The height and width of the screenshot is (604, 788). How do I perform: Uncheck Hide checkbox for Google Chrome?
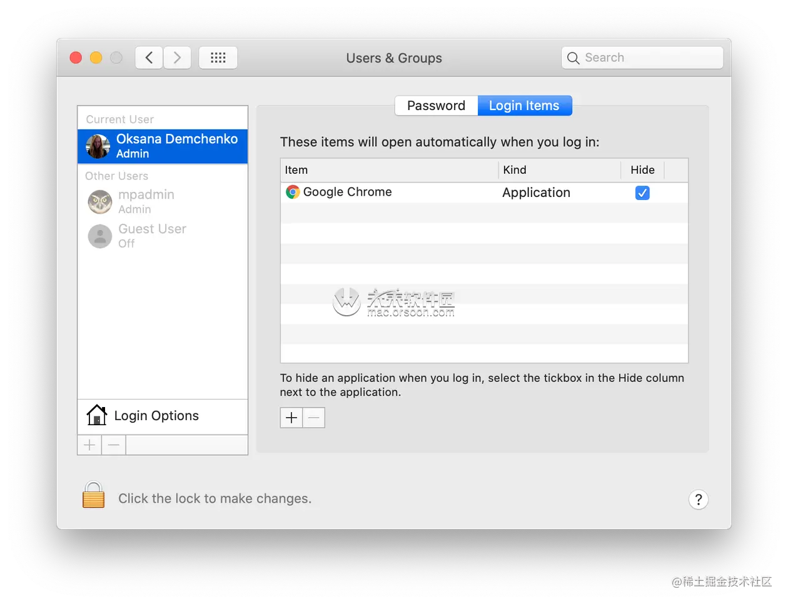642,193
